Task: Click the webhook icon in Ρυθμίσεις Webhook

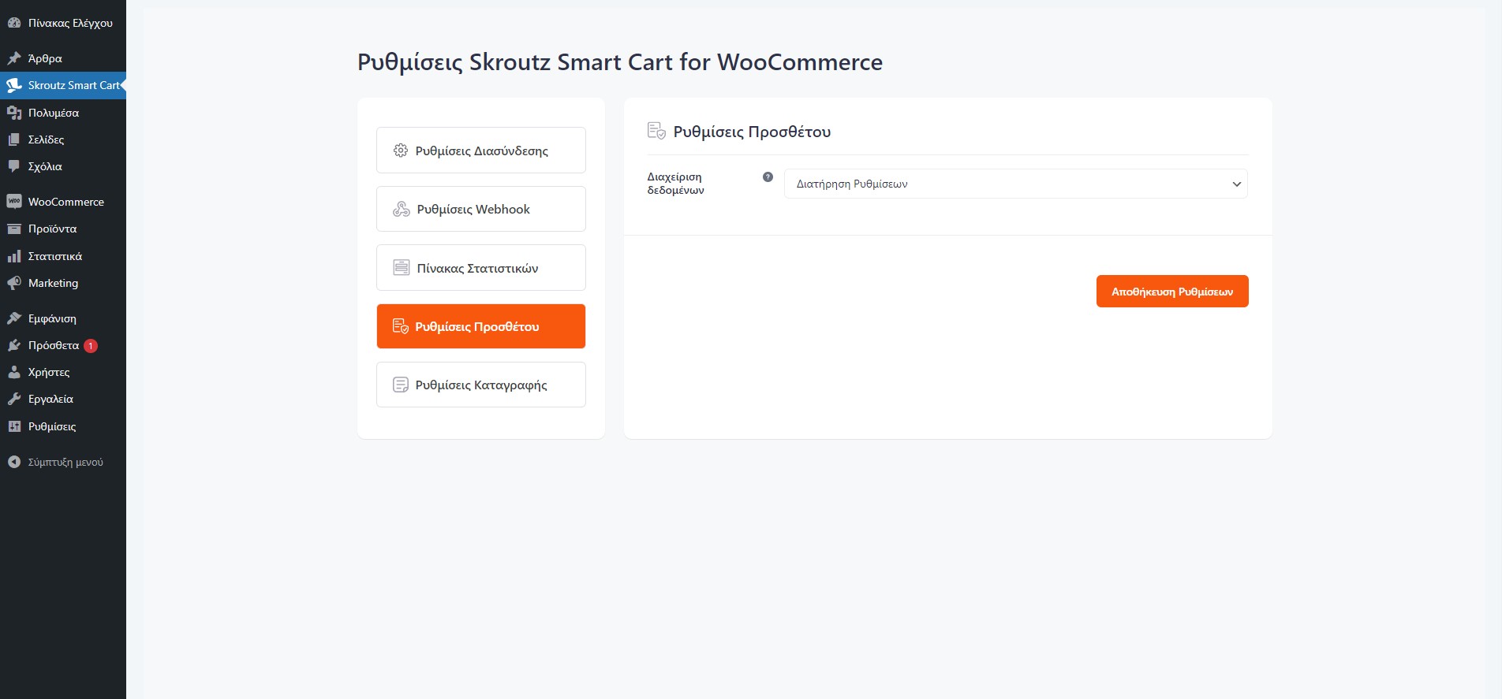Action: point(402,209)
